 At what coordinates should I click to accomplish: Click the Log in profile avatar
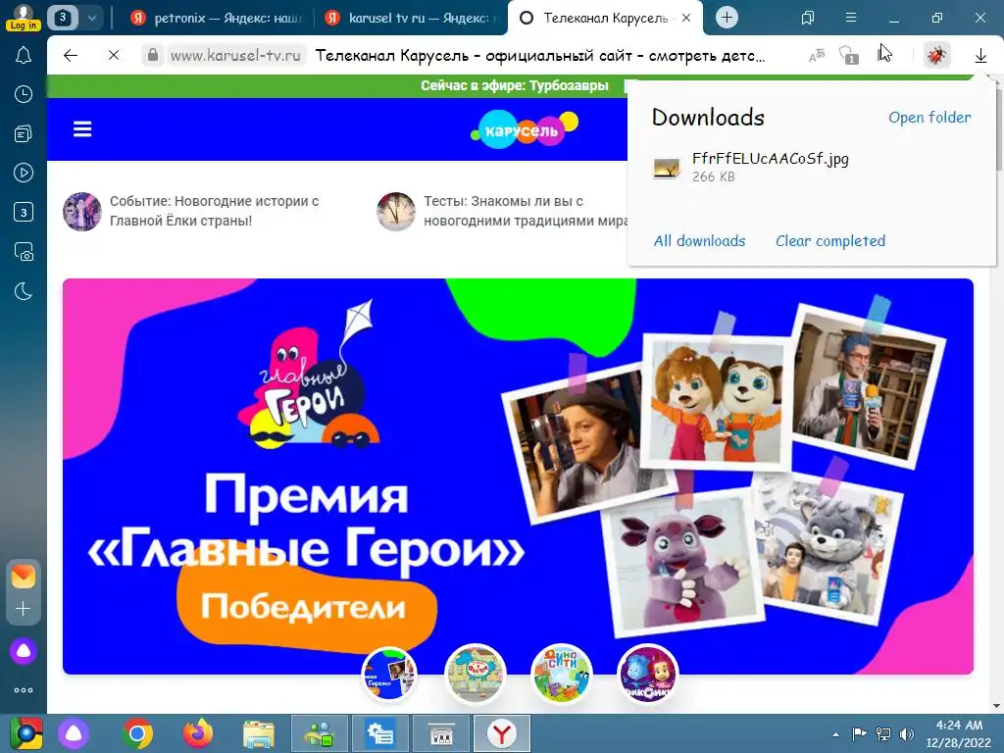coord(24,18)
